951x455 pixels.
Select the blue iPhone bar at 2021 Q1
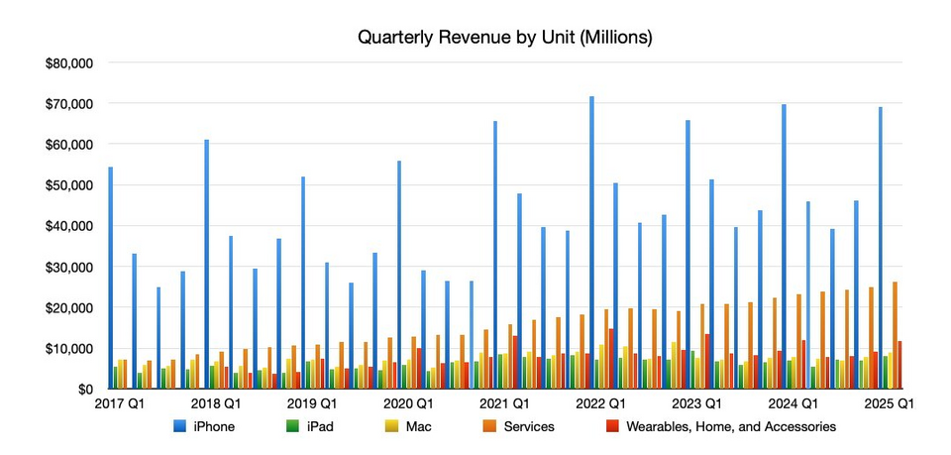pos(495,255)
